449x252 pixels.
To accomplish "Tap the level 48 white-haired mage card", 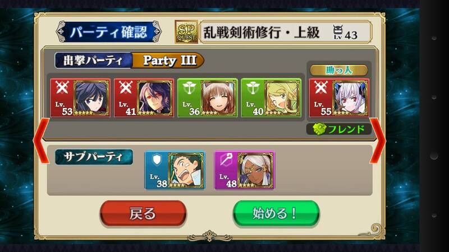I will (x=245, y=171).
